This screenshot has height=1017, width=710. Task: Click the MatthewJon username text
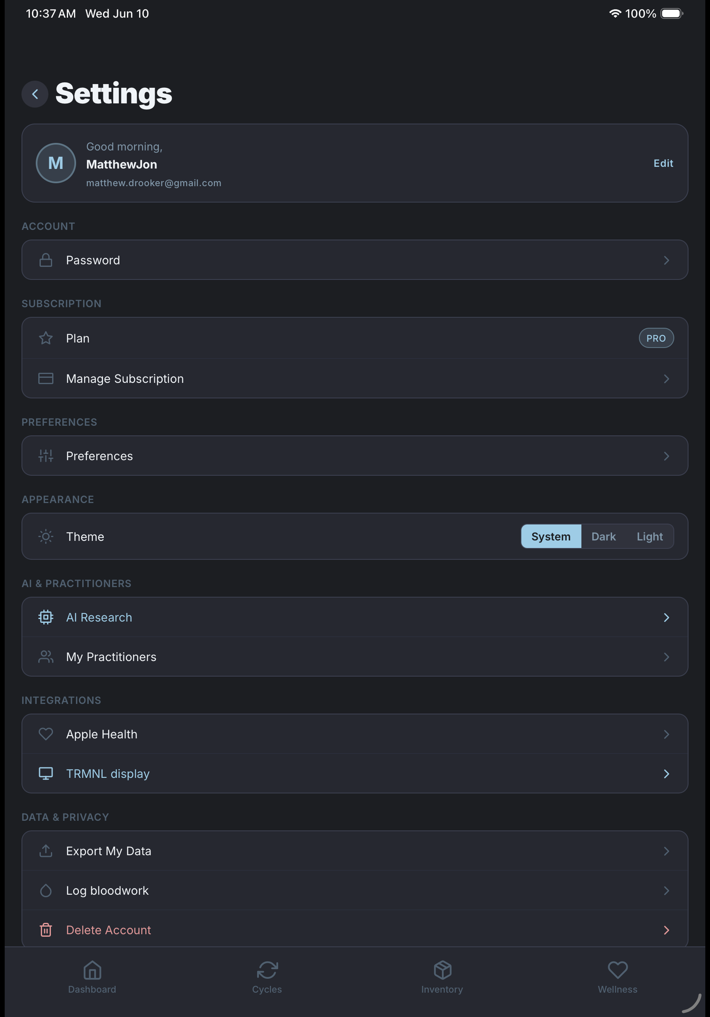tap(121, 164)
